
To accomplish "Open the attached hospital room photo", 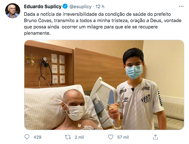I will (104, 85).
